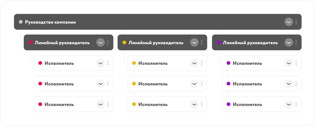Select the bottom yellow Исполнитель card label
Image resolution: width=315 pixels, height=126 pixels.
click(153, 104)
